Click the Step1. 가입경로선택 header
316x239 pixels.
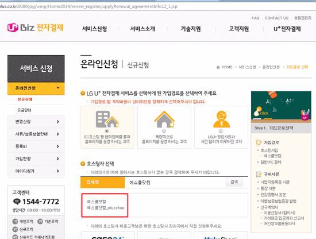click(281, 128)
